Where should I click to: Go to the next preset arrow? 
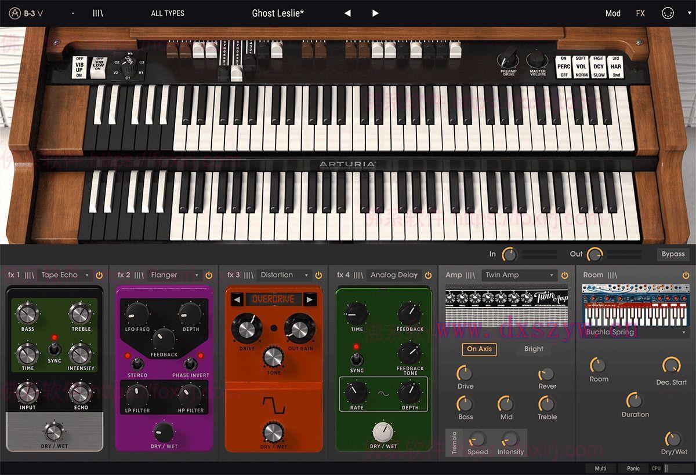pos(375,13)
